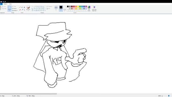
Task: Choose the yellow palette swatch
Action: point(78,6)
